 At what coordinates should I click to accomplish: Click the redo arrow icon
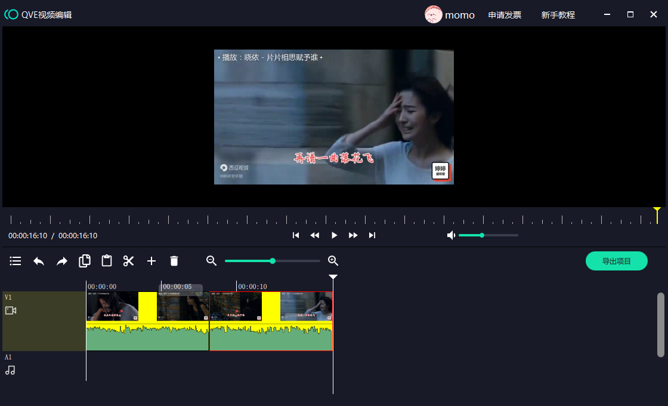62,261
